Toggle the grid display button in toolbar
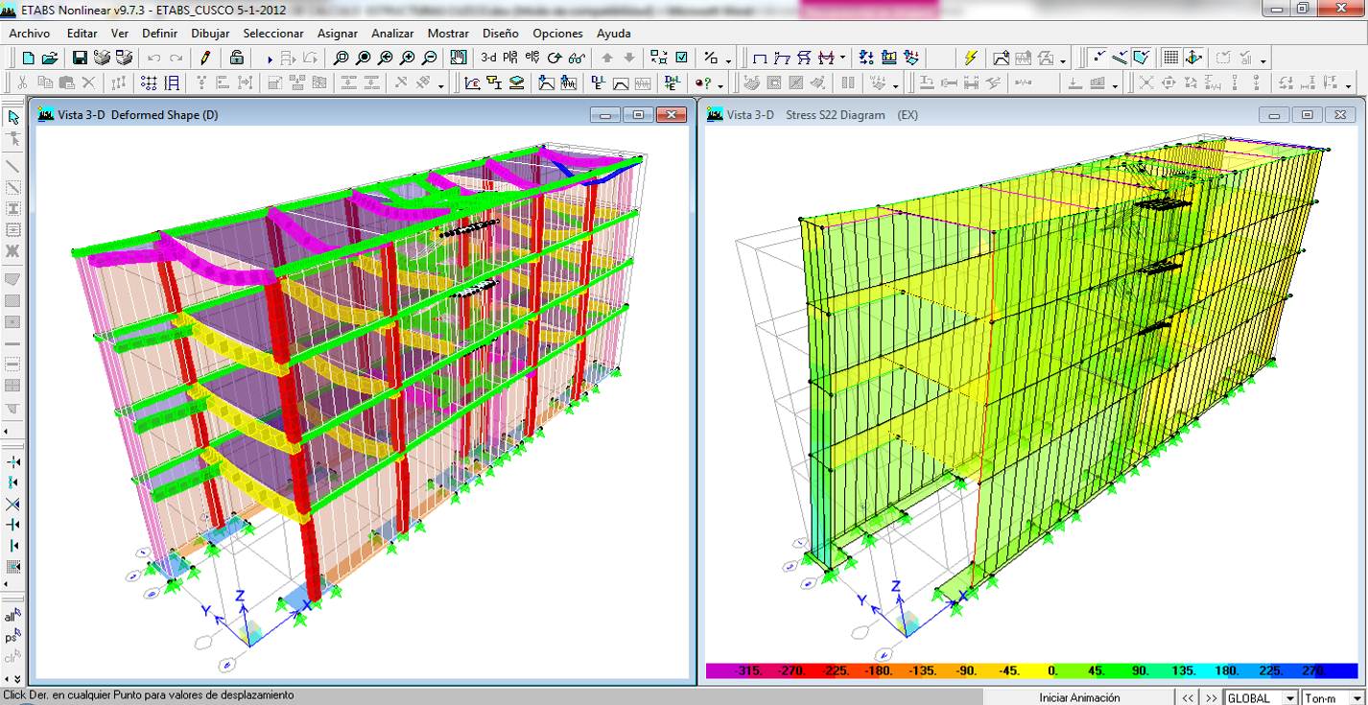1368x705 pixels. tap(1170, 59)
